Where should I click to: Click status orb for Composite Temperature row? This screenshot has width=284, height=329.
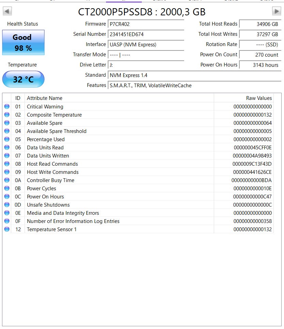7,115
